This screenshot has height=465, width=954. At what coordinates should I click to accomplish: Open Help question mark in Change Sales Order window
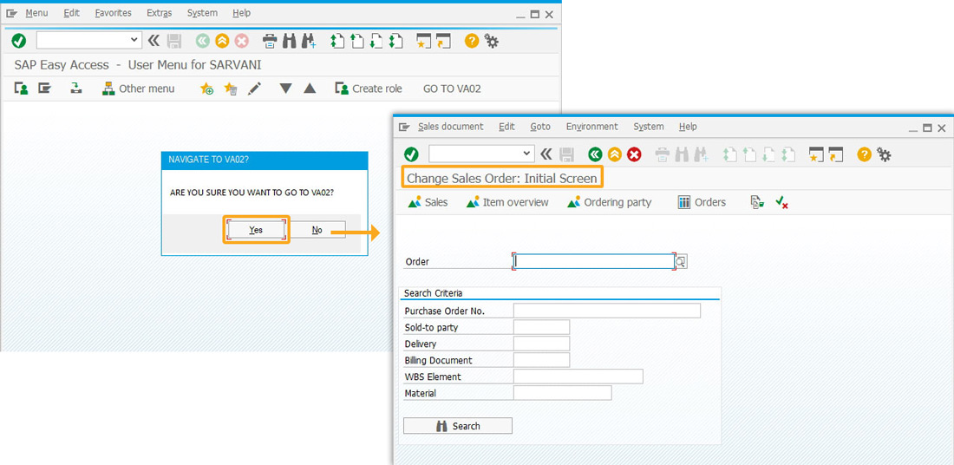point(864,154)
